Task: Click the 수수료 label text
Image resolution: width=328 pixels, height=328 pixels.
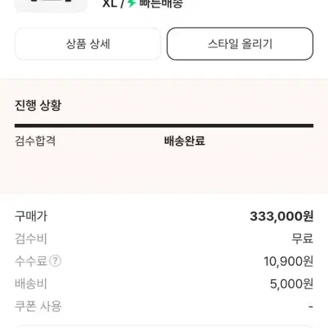Action: (31, 261)
